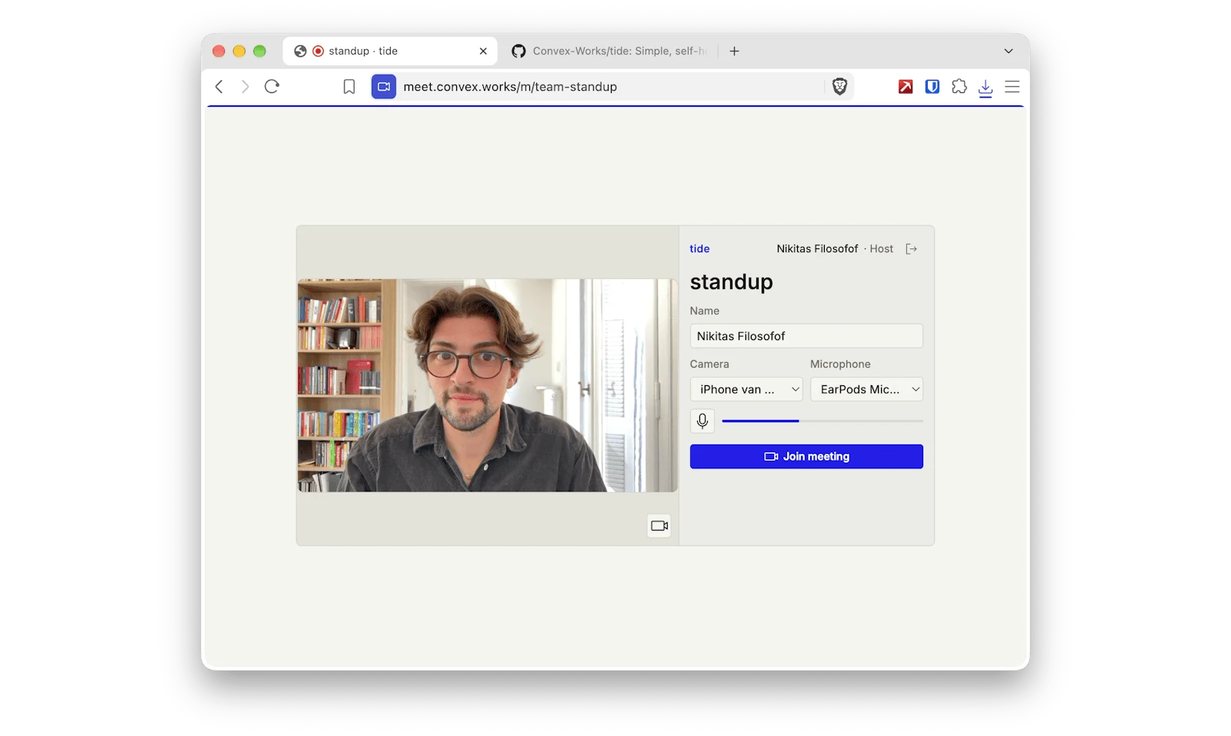Image resolution: width=1231 pixels, height=736 pixels.
Task: Sign out using the exit arrow icon
Action: coord(912,248)
